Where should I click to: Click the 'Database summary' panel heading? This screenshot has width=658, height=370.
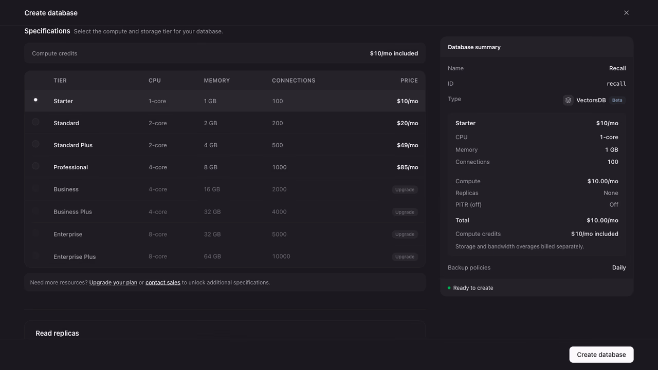coord(474,47)
